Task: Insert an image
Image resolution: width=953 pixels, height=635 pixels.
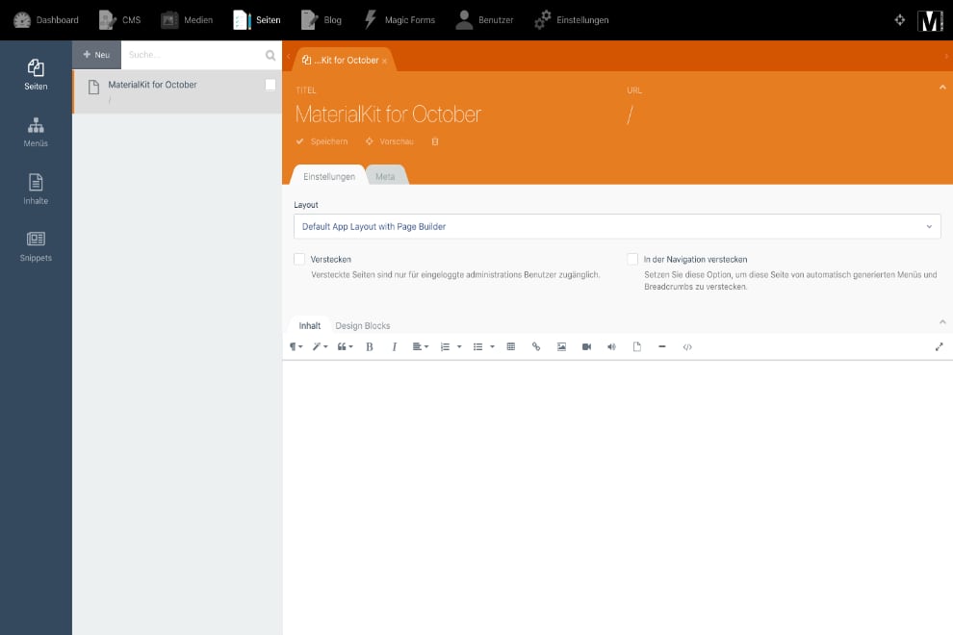Action: point(561,347)
